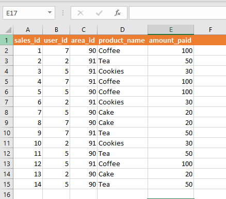The height and width of the screenshot is (199, 226).
Task: Select row 3 header
Action: [x=7, y=61]
